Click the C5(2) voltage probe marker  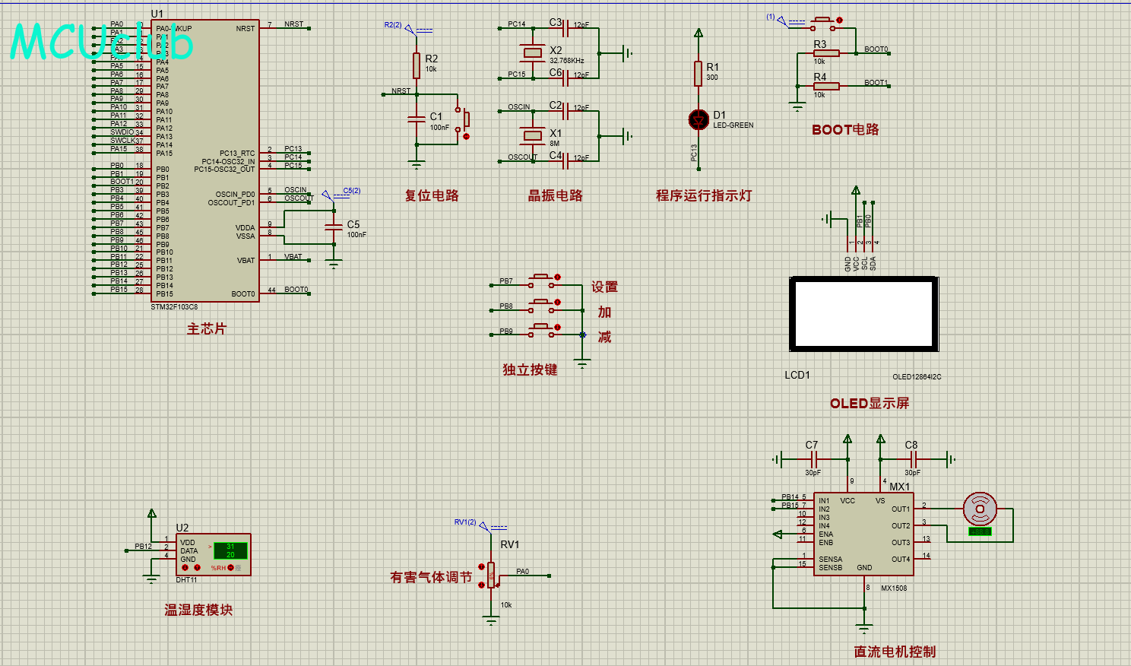pyautogui.click(x=327, y=195)
